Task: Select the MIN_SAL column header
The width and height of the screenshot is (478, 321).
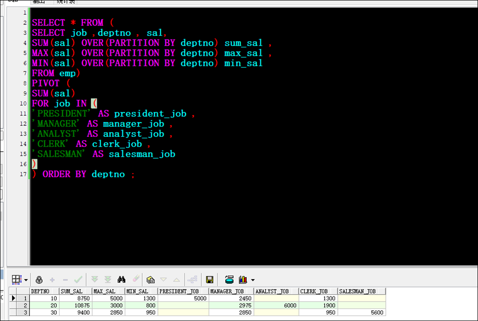Action: pos(141,291)
